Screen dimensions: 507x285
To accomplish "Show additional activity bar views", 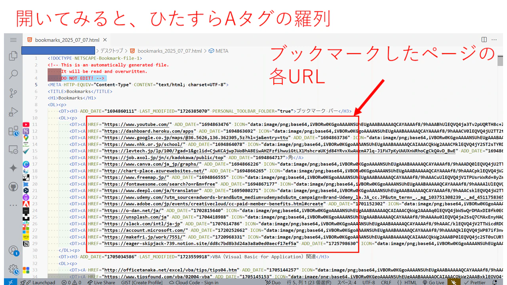I will pos(13,205).
